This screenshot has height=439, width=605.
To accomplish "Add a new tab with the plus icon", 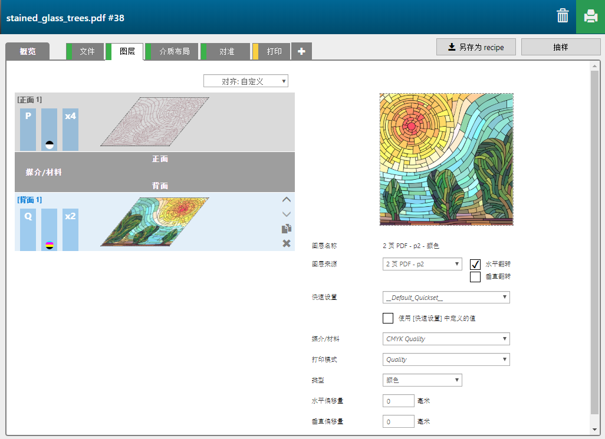I will click(x=301, y=51).
